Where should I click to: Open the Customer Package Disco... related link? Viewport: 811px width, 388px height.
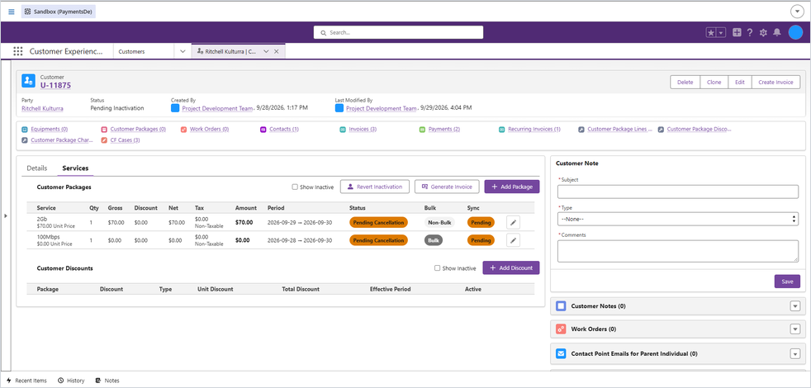coord(700,130)
